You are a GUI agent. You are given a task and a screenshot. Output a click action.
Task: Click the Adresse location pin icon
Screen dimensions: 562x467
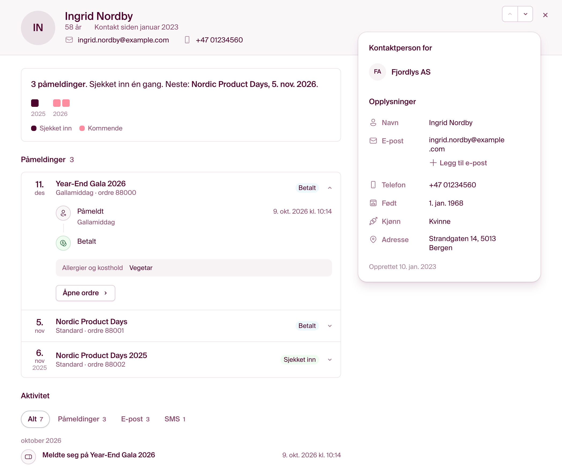(373, 240)
